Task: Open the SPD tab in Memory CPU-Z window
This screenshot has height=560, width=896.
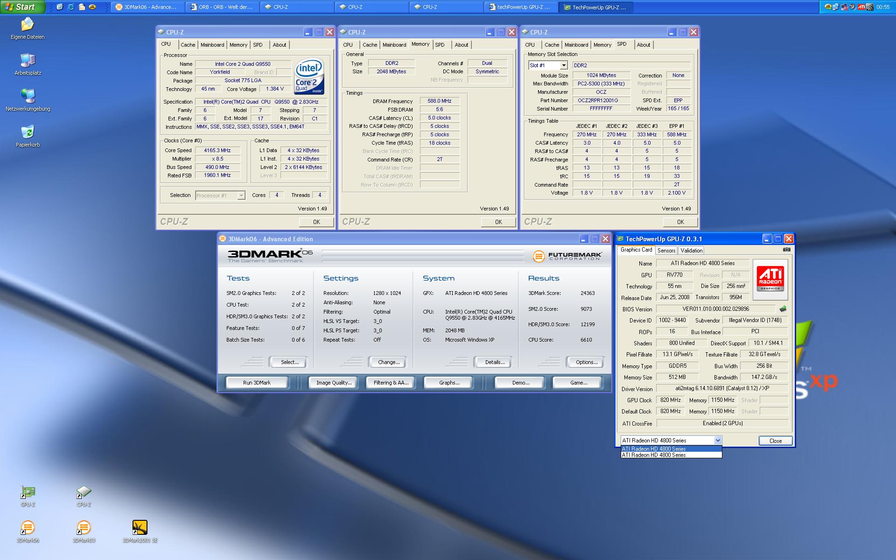Action: coord(440,45)
